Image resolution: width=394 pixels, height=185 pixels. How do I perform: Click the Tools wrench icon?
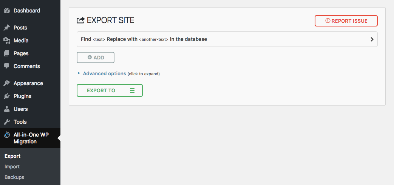tap(6, 122)
